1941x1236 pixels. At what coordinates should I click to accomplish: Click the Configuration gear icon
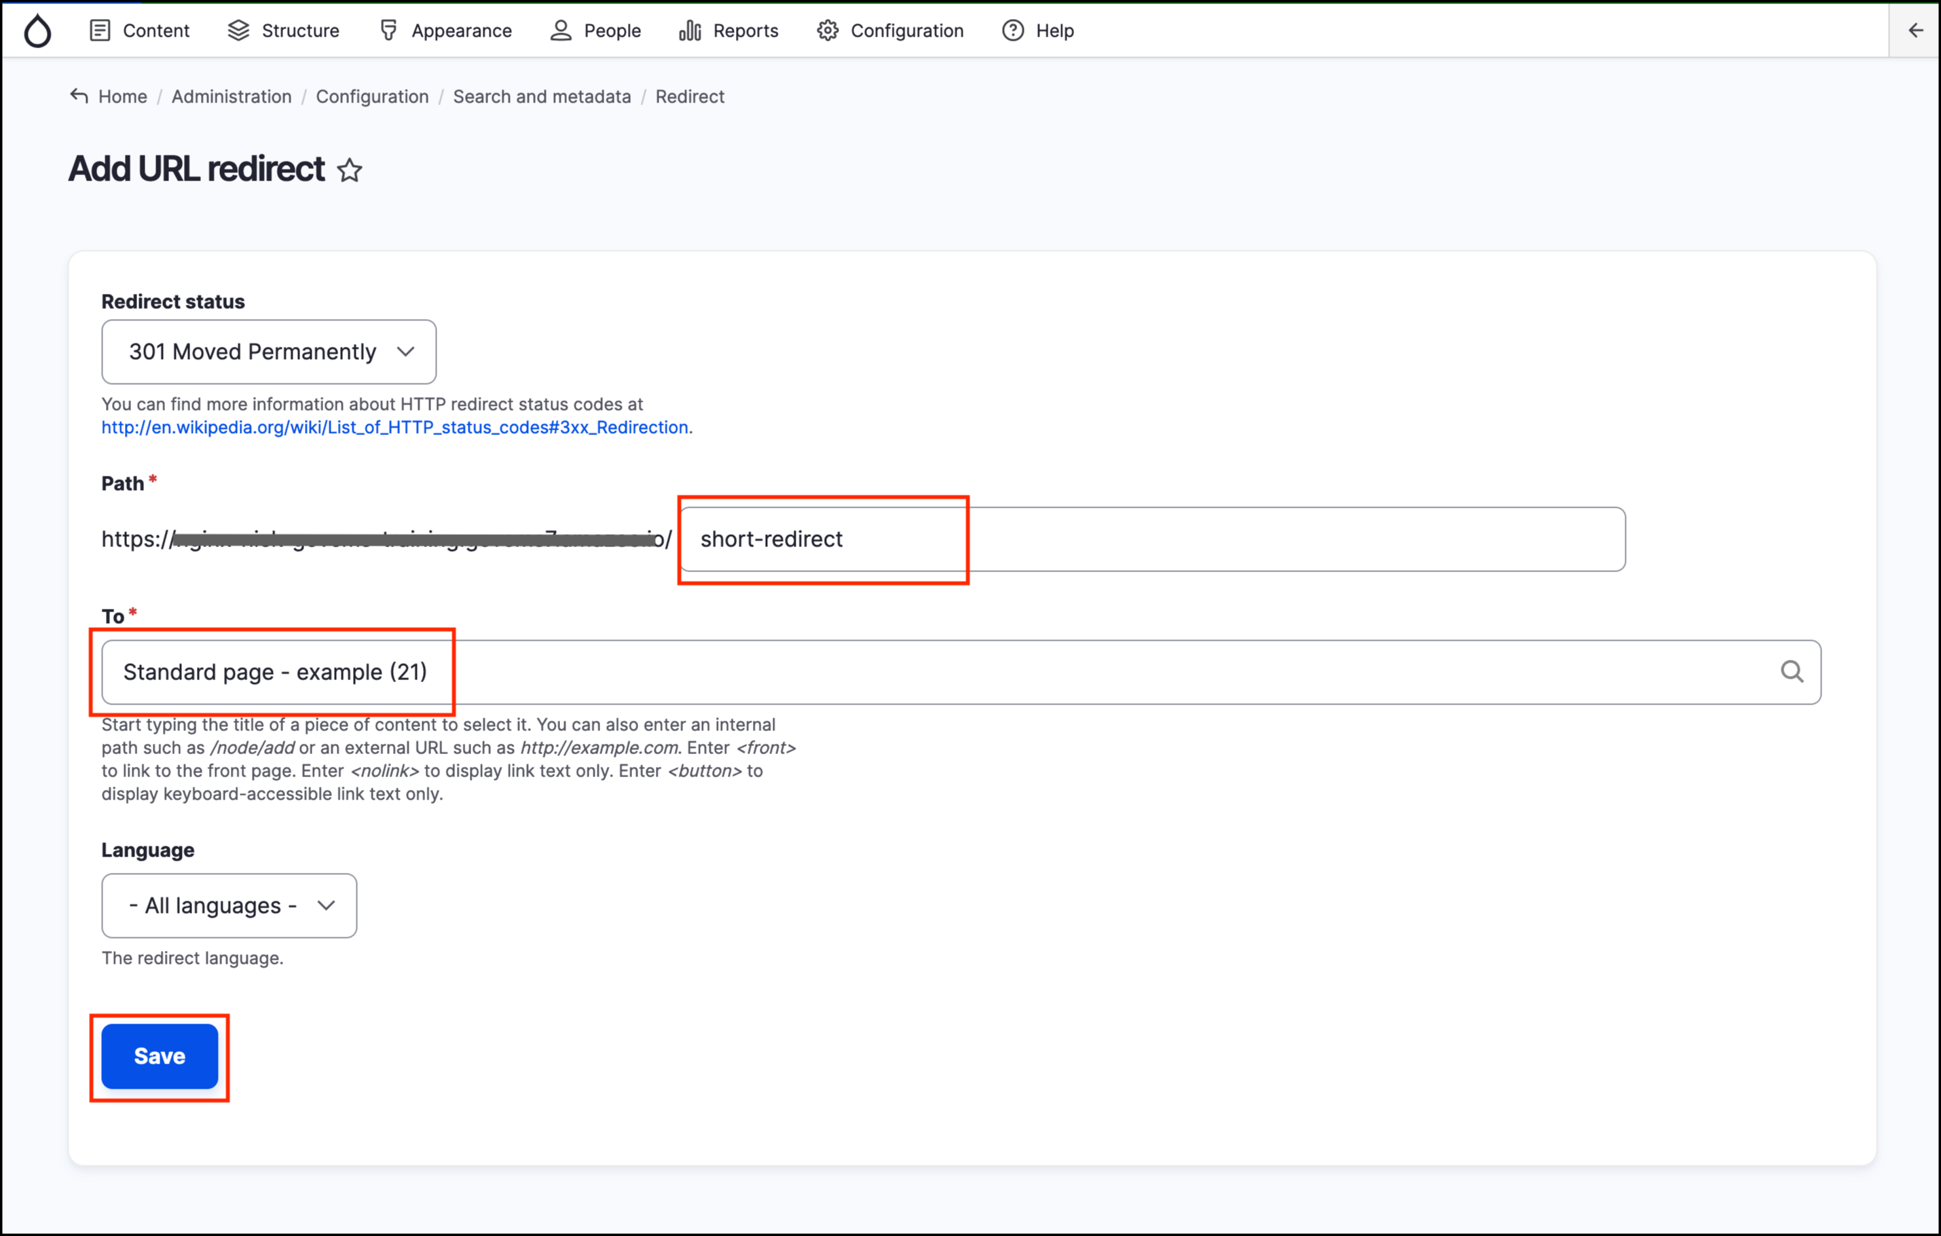click(x=827, y=31)
